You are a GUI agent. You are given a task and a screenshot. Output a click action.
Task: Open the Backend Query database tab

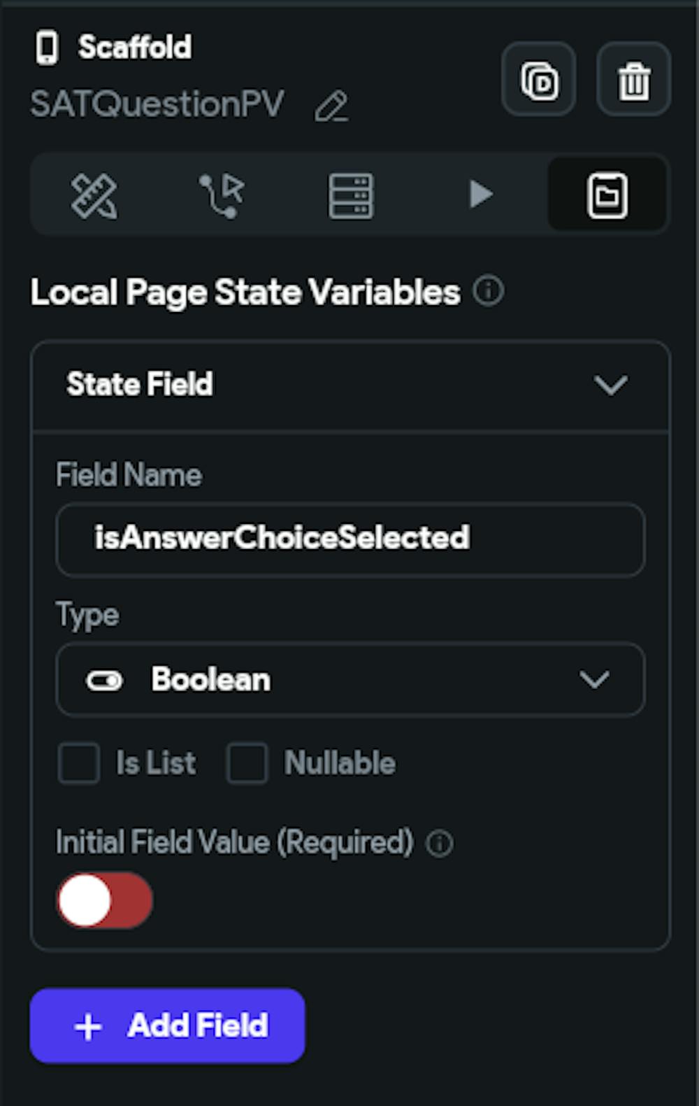click(350, 195)
